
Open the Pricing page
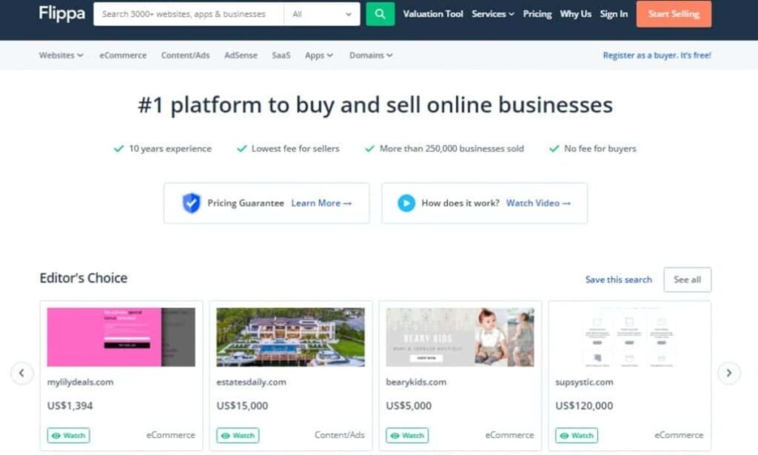[537, 14]
